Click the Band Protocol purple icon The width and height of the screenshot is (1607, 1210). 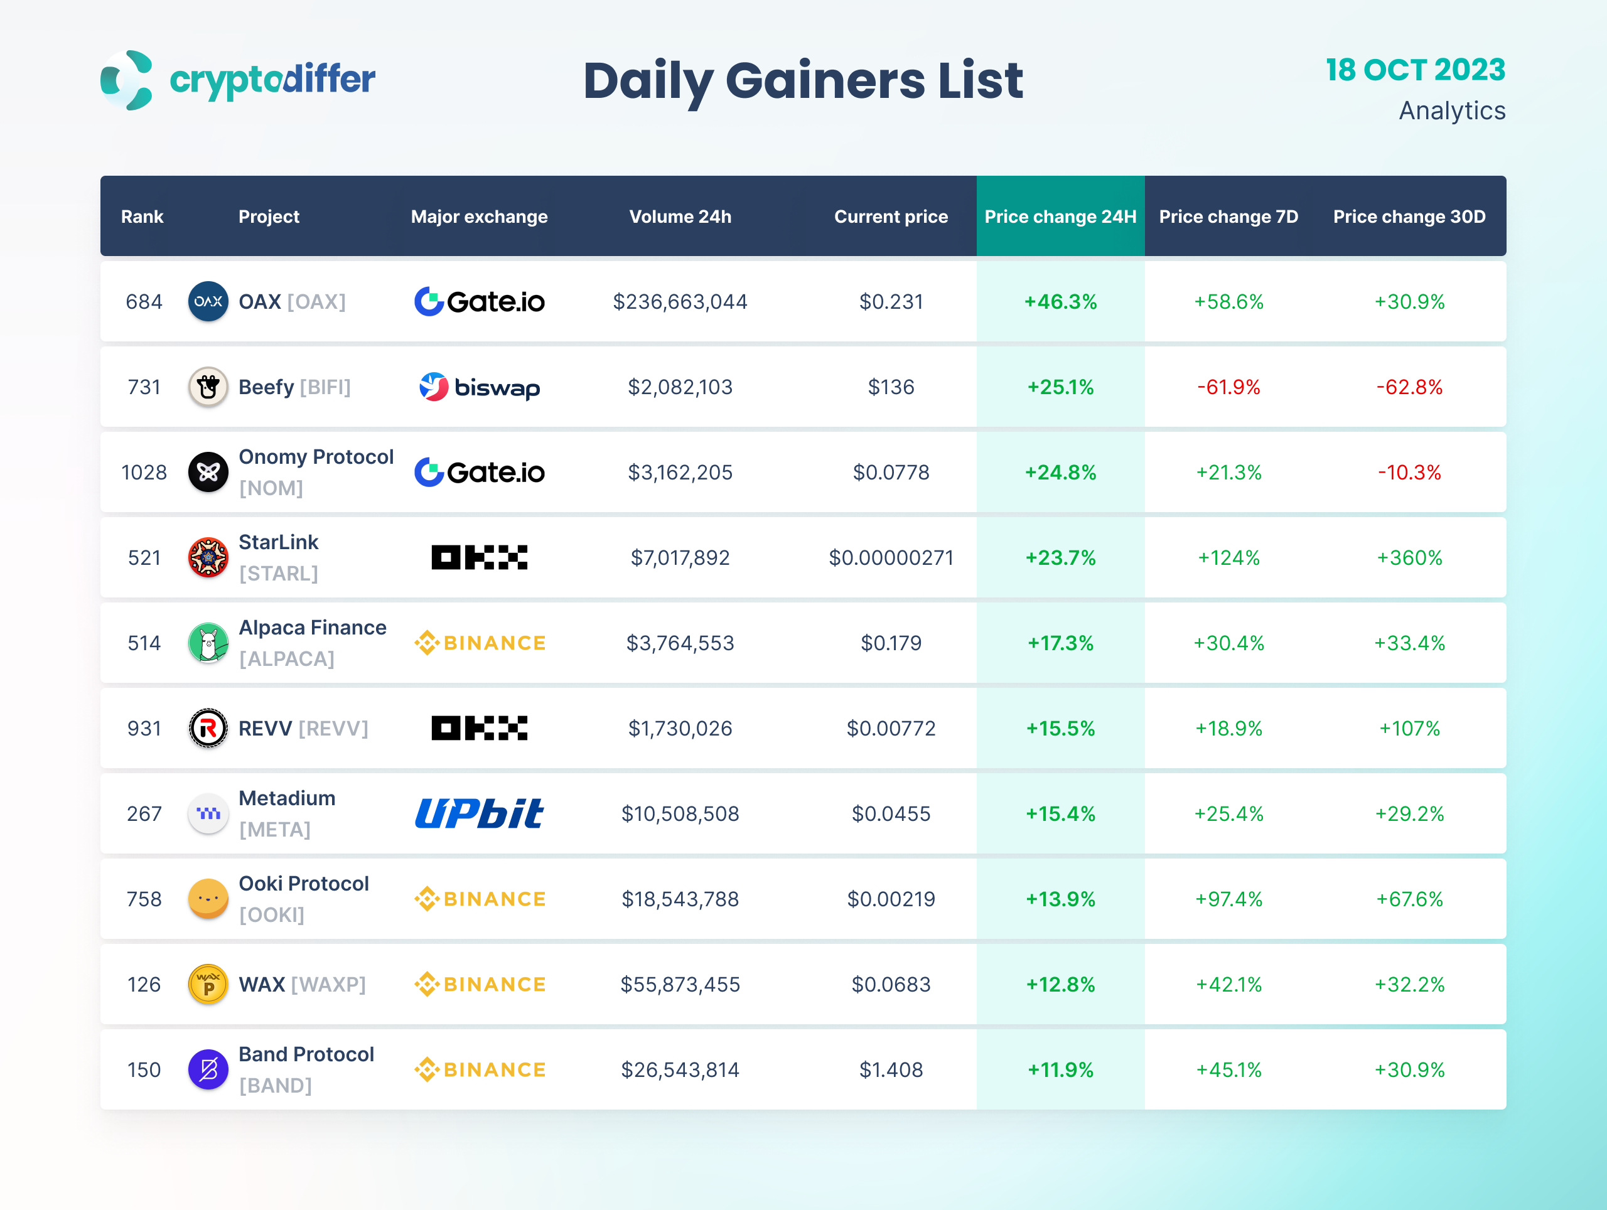pos(208,1069)
